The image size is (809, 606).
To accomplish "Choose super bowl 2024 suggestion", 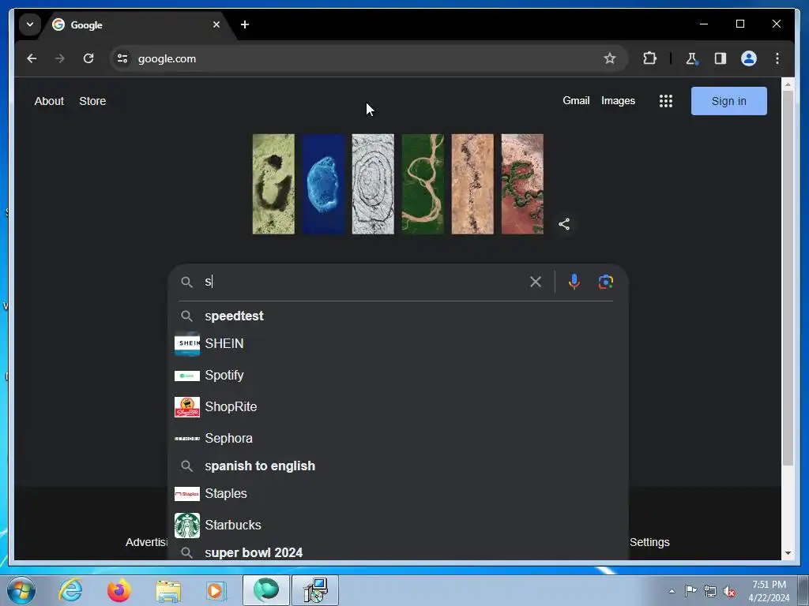I will point(397,552).
